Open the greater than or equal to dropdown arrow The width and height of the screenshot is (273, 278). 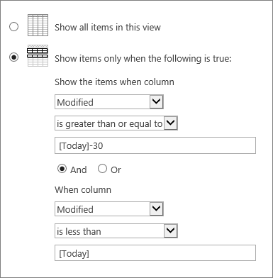click(x=171, y=123)
